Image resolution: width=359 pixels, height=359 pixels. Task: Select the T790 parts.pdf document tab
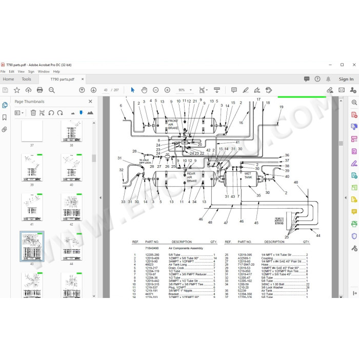62,79
